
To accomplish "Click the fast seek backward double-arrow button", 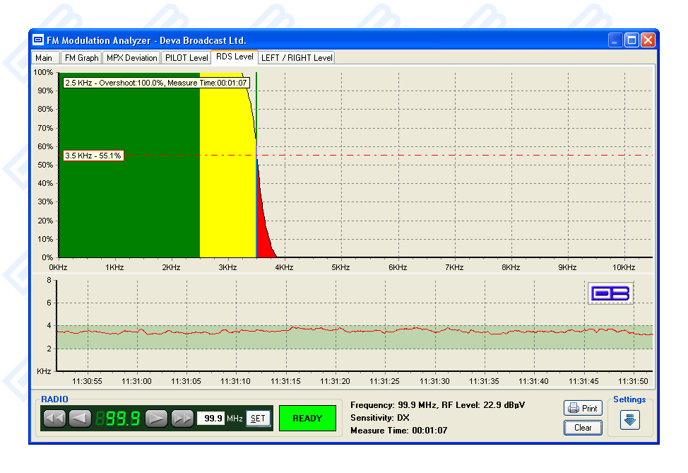I will pos(54,419).
